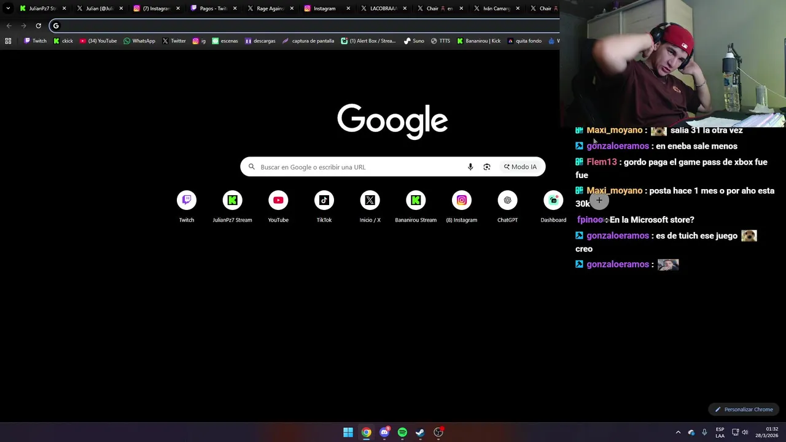Close the Rage Against tab
This screenshot has height=442, width=786.
click(291, 9)
